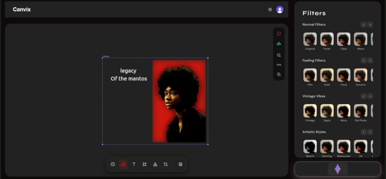Image resolution: width=386 pixels, height=179 pixels.
Task: Select the portrait image on canvas
Action: (x=179, y=101)
